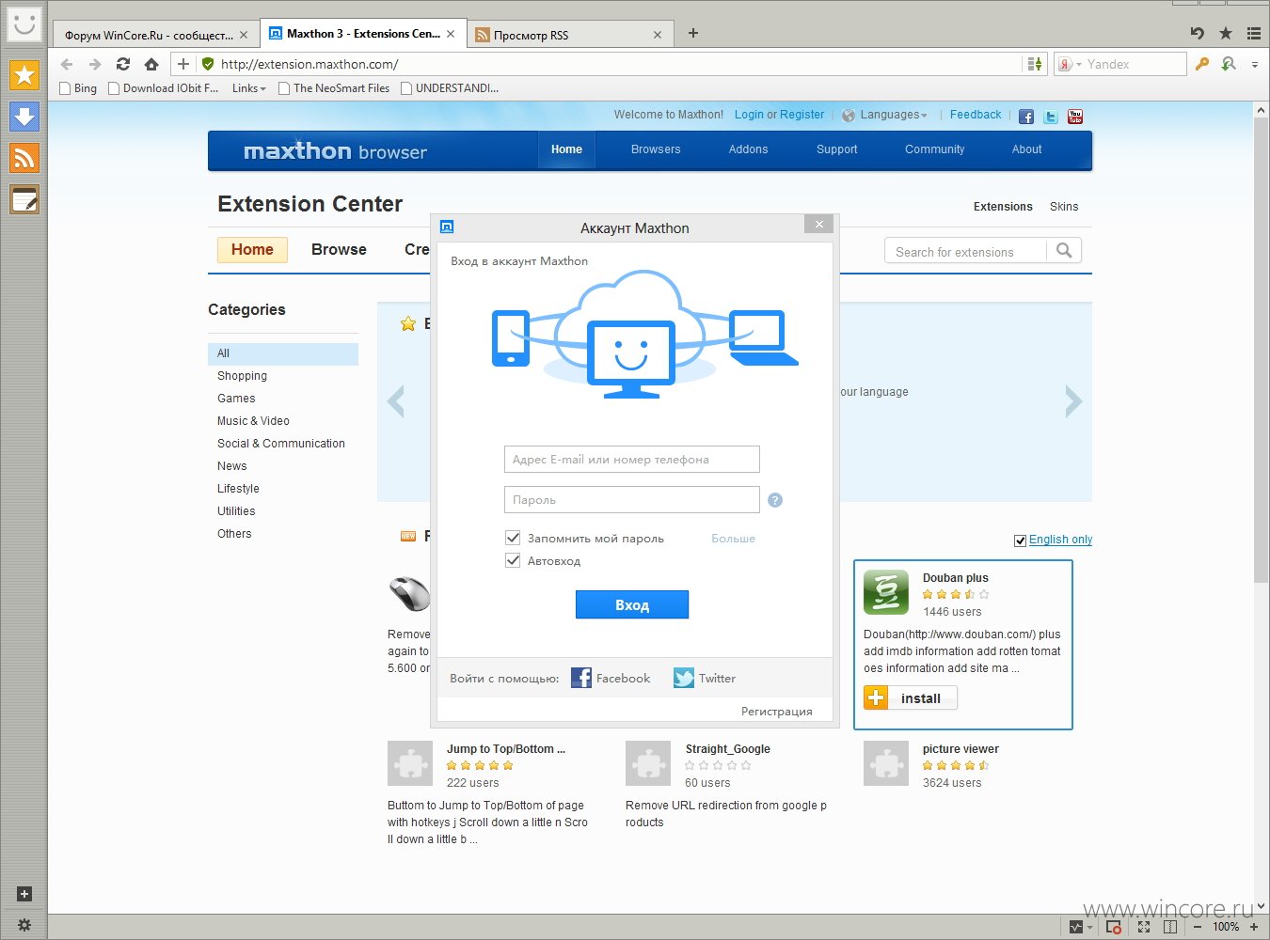This screenshot has width=1270, height=940.
Task: Select the Browse tab in Extension Center
Action: [339, 249]
